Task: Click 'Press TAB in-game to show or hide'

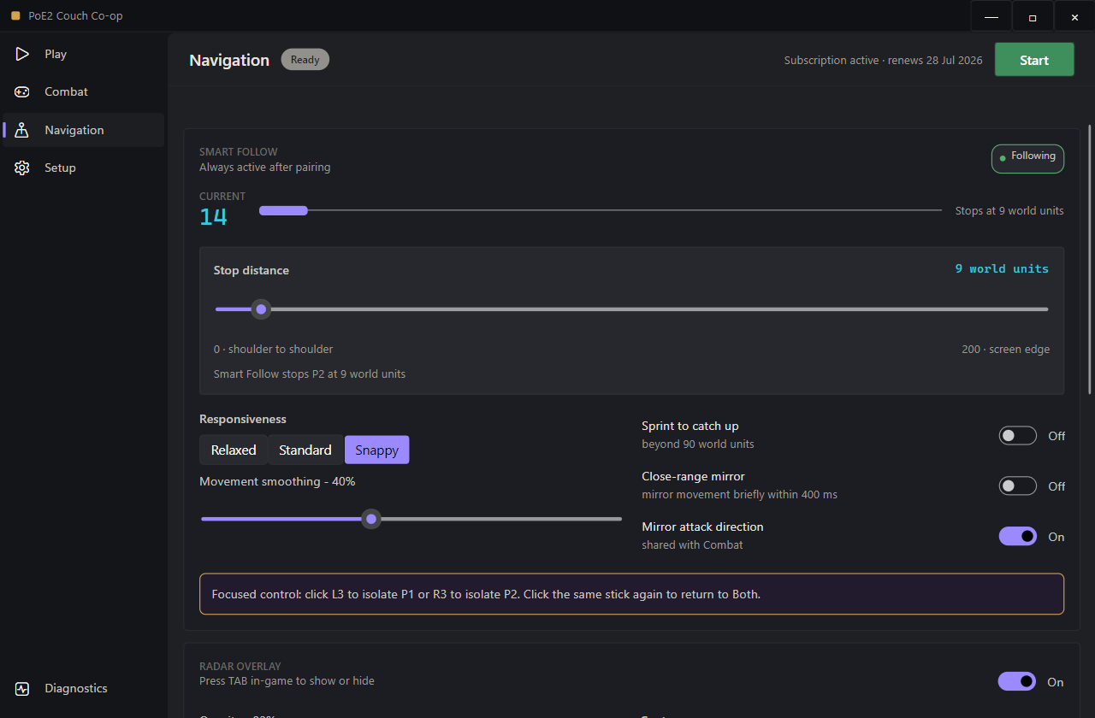Action: [287, 681]
